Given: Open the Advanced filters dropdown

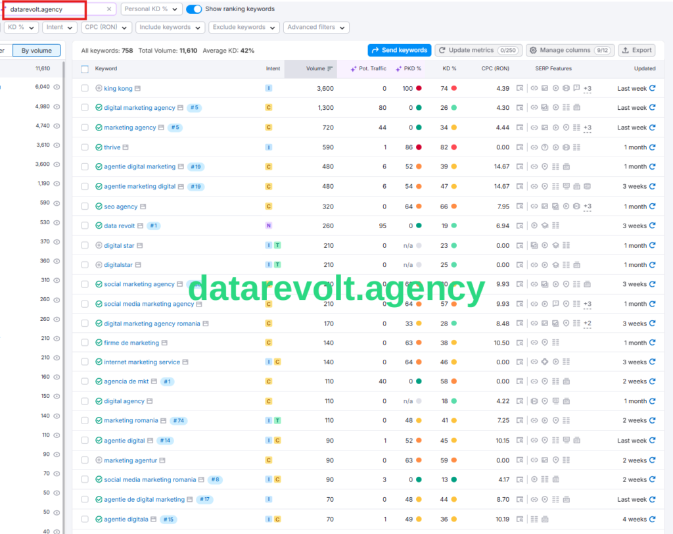Looking at the screenshot, I should tap(316, 28).
